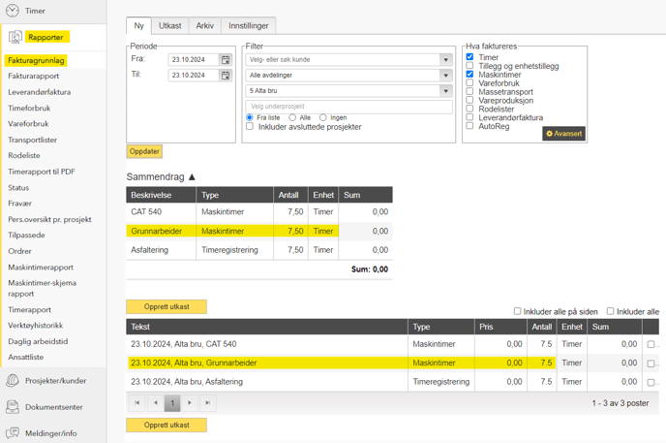This screenshot has height=443, width=666.
Task: Click the Til date input field
Action: point(194,76)
